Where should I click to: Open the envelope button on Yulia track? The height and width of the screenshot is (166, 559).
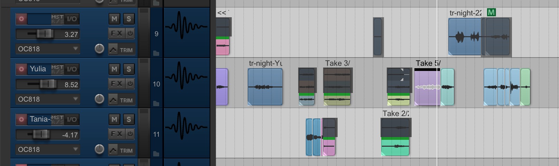click(113, 100)
